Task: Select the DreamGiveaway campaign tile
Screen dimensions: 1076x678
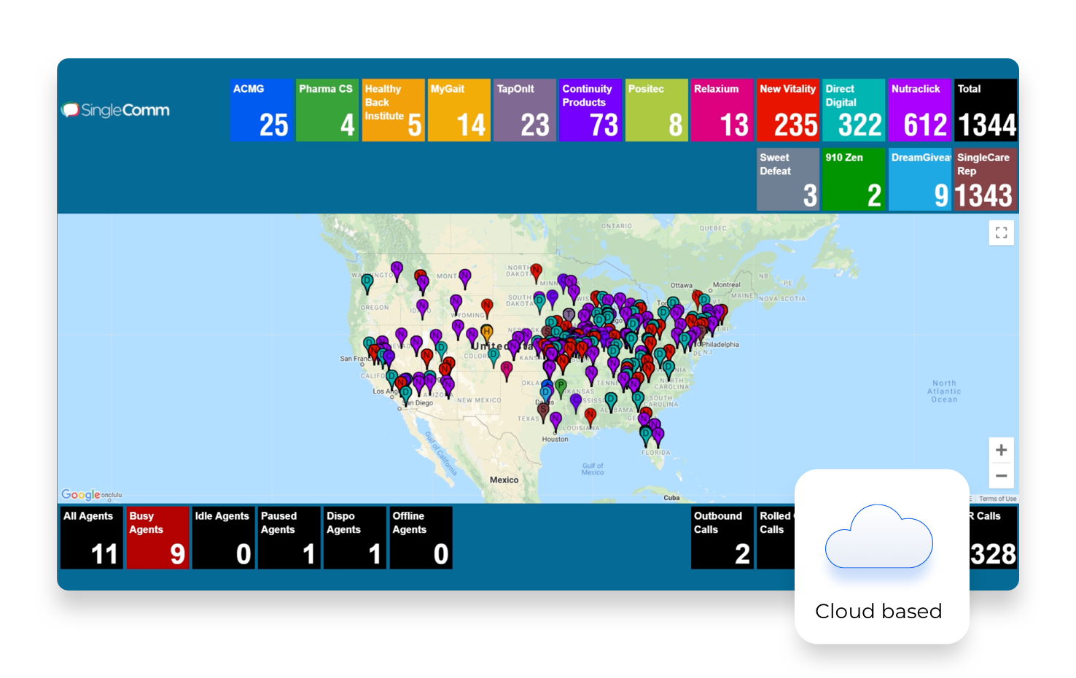Action: tap(919, 179)
